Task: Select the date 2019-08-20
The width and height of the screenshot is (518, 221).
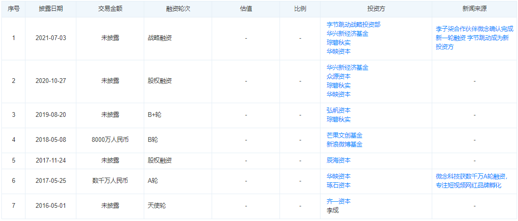Action: point(50,115)
